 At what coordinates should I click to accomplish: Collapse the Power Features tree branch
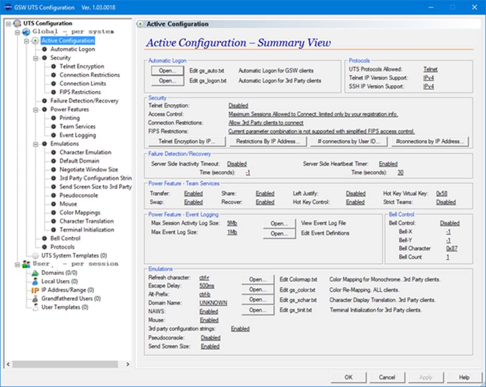point(36,109)
